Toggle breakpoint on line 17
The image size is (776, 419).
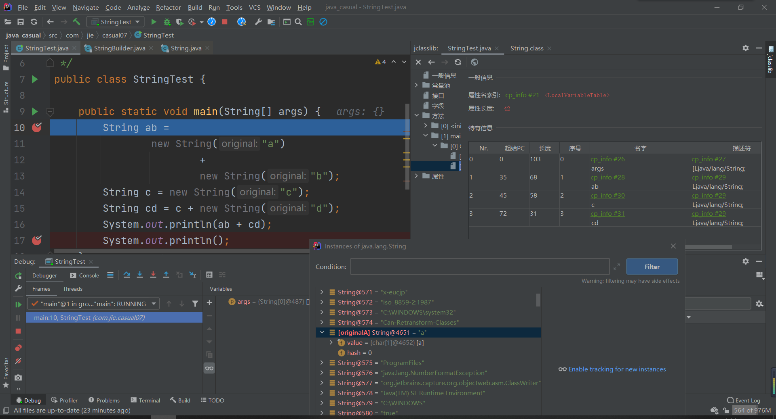(x=37, y=240)
